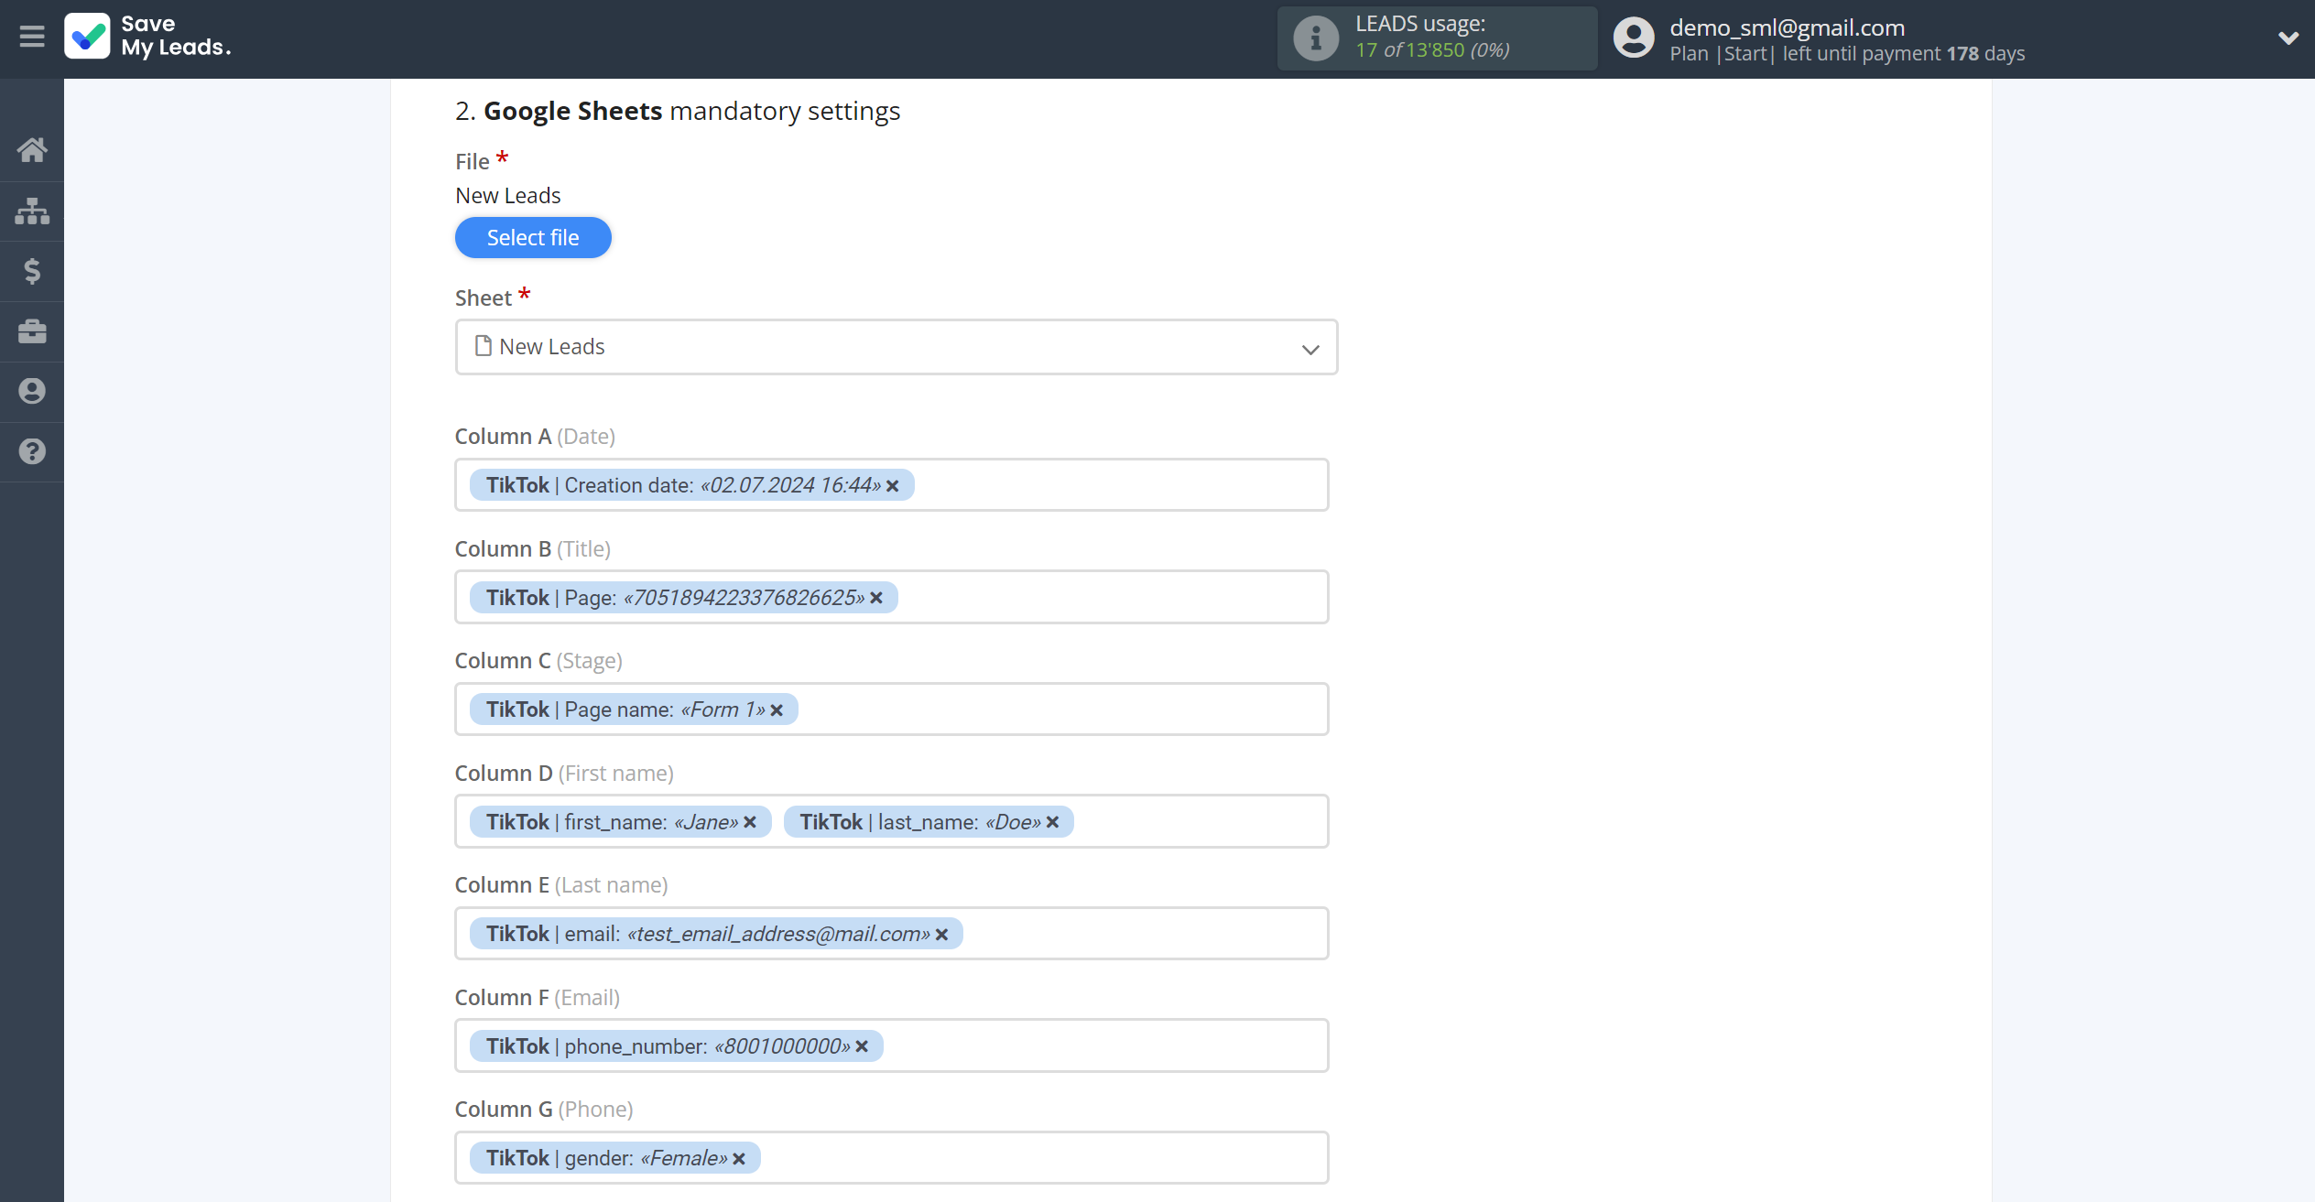The width and height of the screenshot is (2315, 1202).
Task: Click the user avatar icon
Action: click(1634, 38)
